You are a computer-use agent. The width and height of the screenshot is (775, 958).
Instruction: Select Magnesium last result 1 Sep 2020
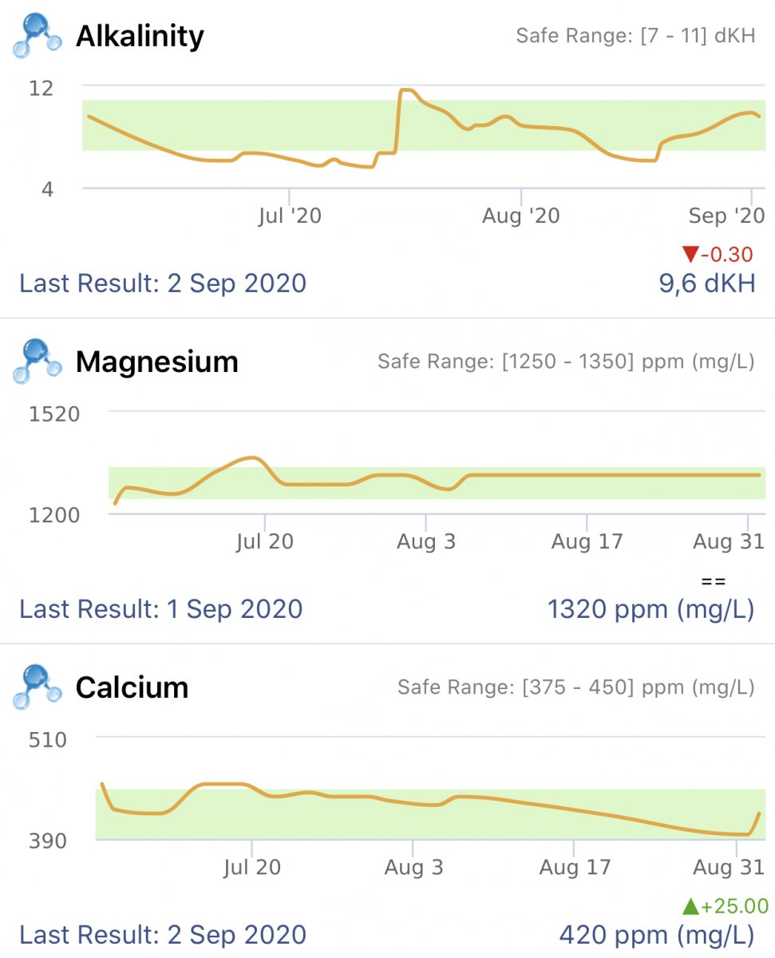161,609
